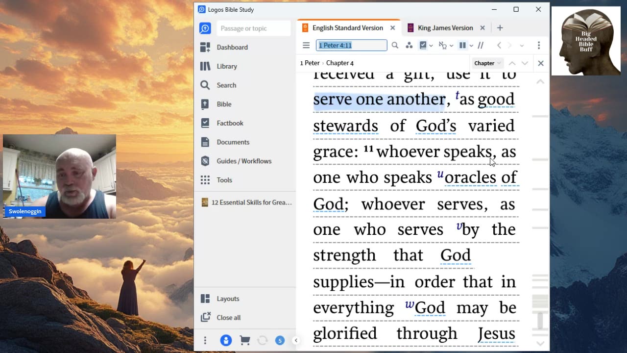Go forward with the right arrow
627x353 pixels.
click(510, 45)
